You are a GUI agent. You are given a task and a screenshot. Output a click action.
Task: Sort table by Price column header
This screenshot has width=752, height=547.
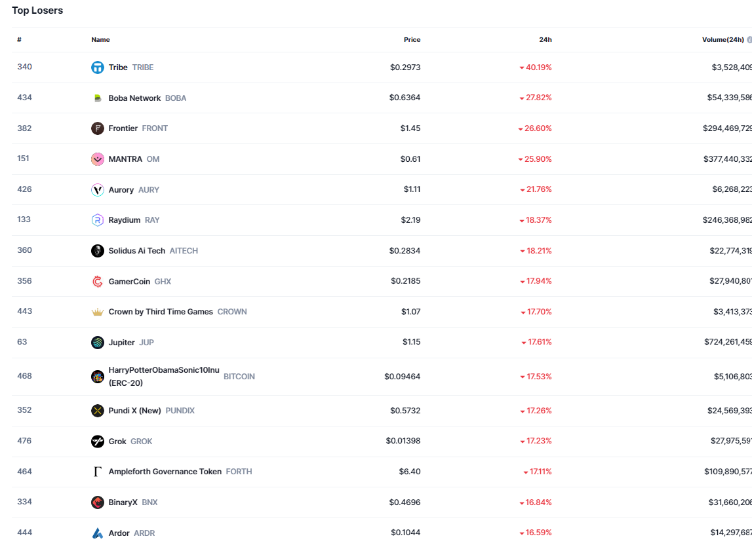(x=412, y=40)
